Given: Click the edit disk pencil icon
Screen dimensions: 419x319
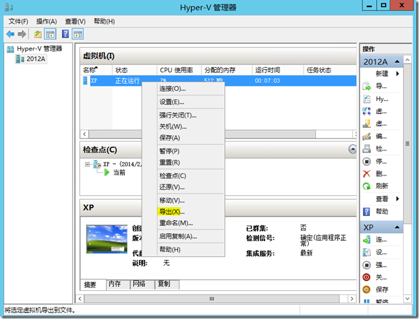Looking at the screenshot, I should pos(366,136).
